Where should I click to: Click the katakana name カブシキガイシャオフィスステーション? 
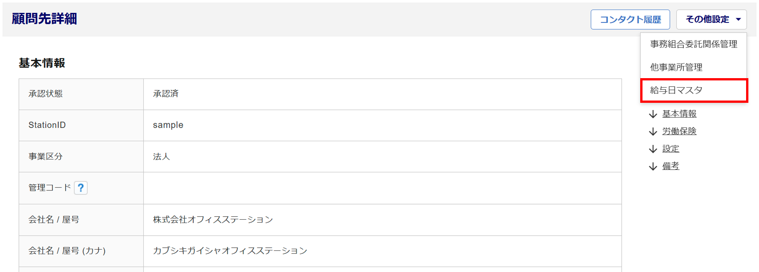230,251
